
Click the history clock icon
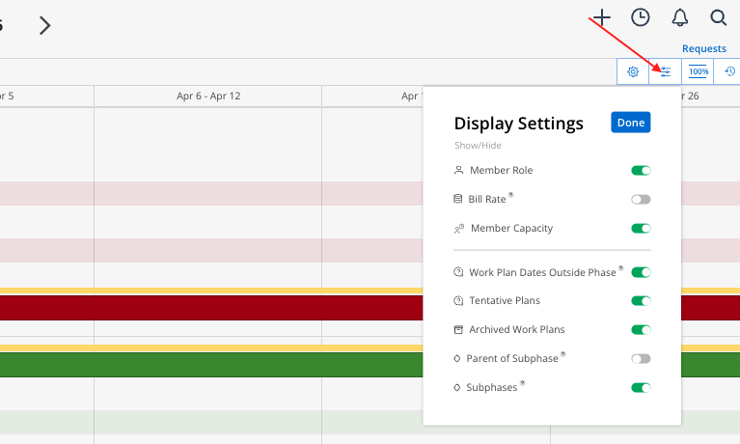[x=730, y=71]
